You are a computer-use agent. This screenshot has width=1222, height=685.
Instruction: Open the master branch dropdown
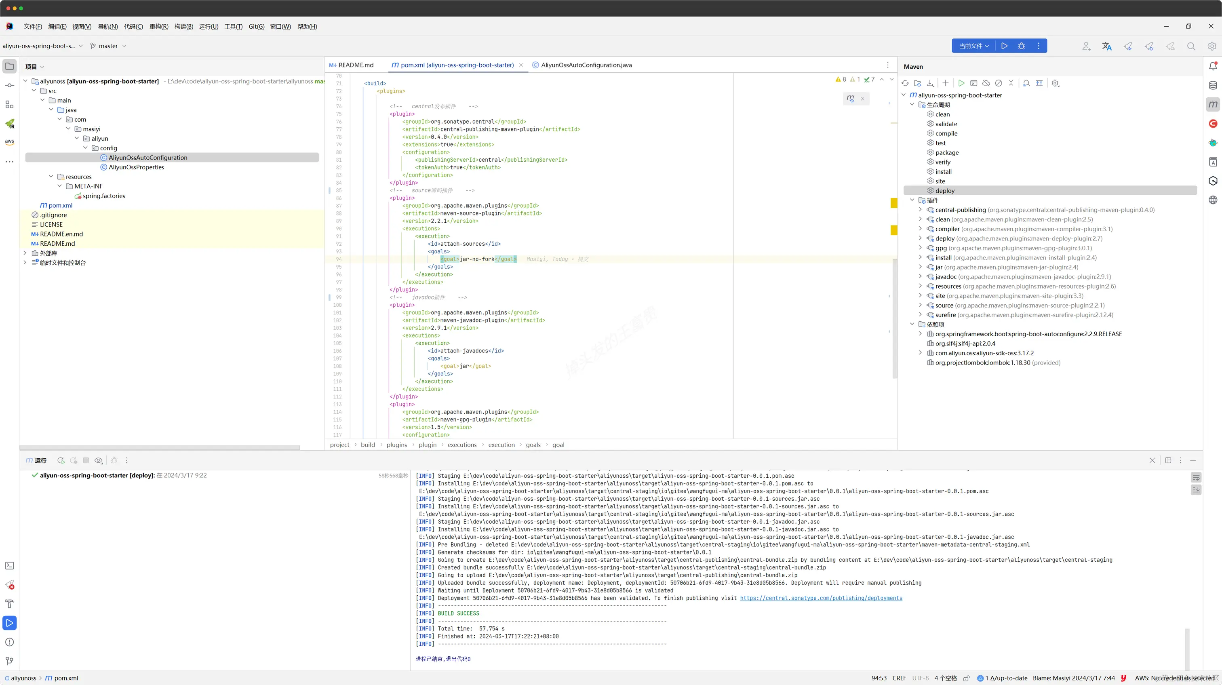coord(108,46)
